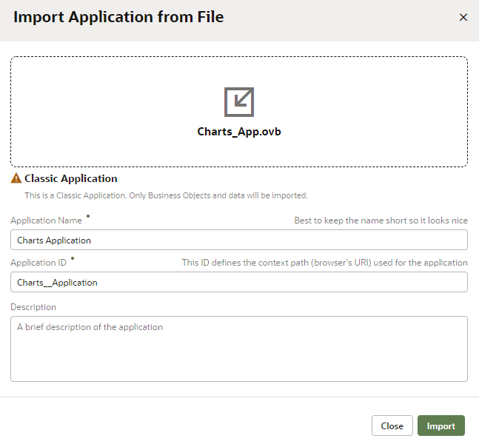Click the Charts_App.ovb file name
Screen dimensions: 479x444
coord(239,132)
